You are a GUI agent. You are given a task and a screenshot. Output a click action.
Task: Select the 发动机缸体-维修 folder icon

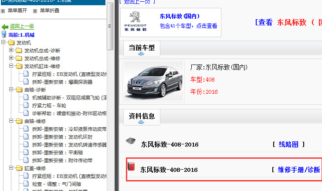pos(19,66)
